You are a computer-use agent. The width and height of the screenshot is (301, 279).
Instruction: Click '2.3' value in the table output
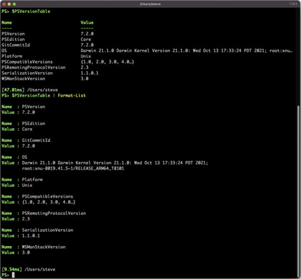click(84, 68)
